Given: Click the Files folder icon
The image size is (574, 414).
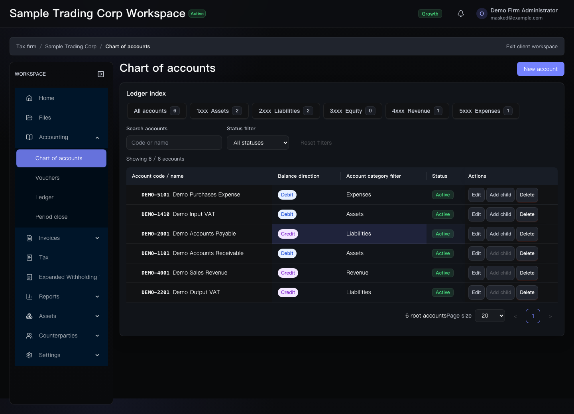Looking at the screenshot, I should click(x=29, y=118).
